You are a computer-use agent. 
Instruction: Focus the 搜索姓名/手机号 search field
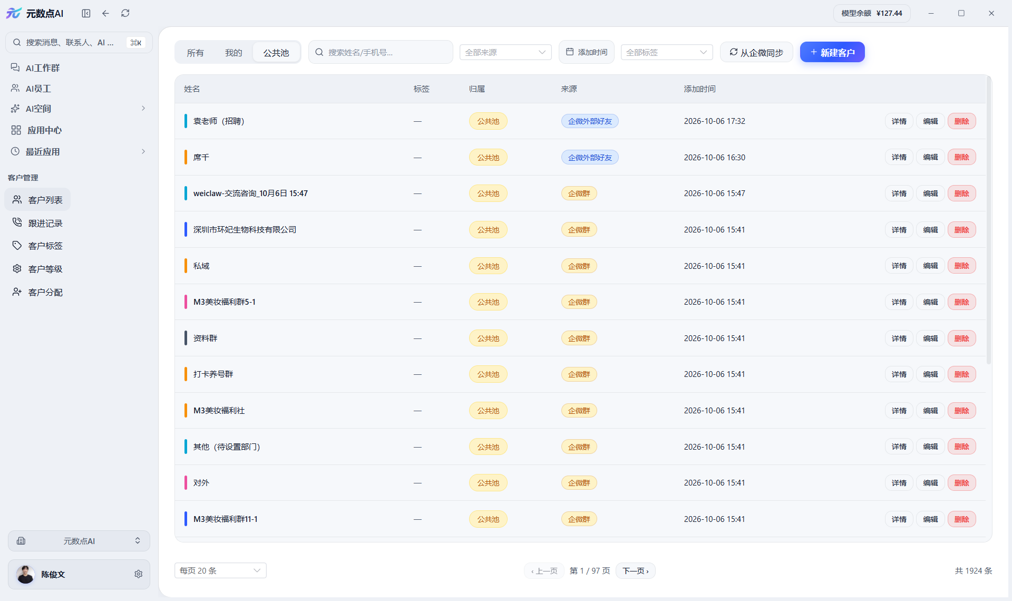pyautogui.click(x=381, y=52)
